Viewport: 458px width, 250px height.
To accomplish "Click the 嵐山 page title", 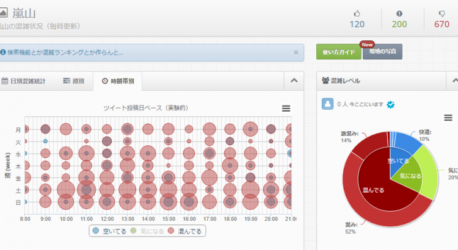I will (24, 13).
